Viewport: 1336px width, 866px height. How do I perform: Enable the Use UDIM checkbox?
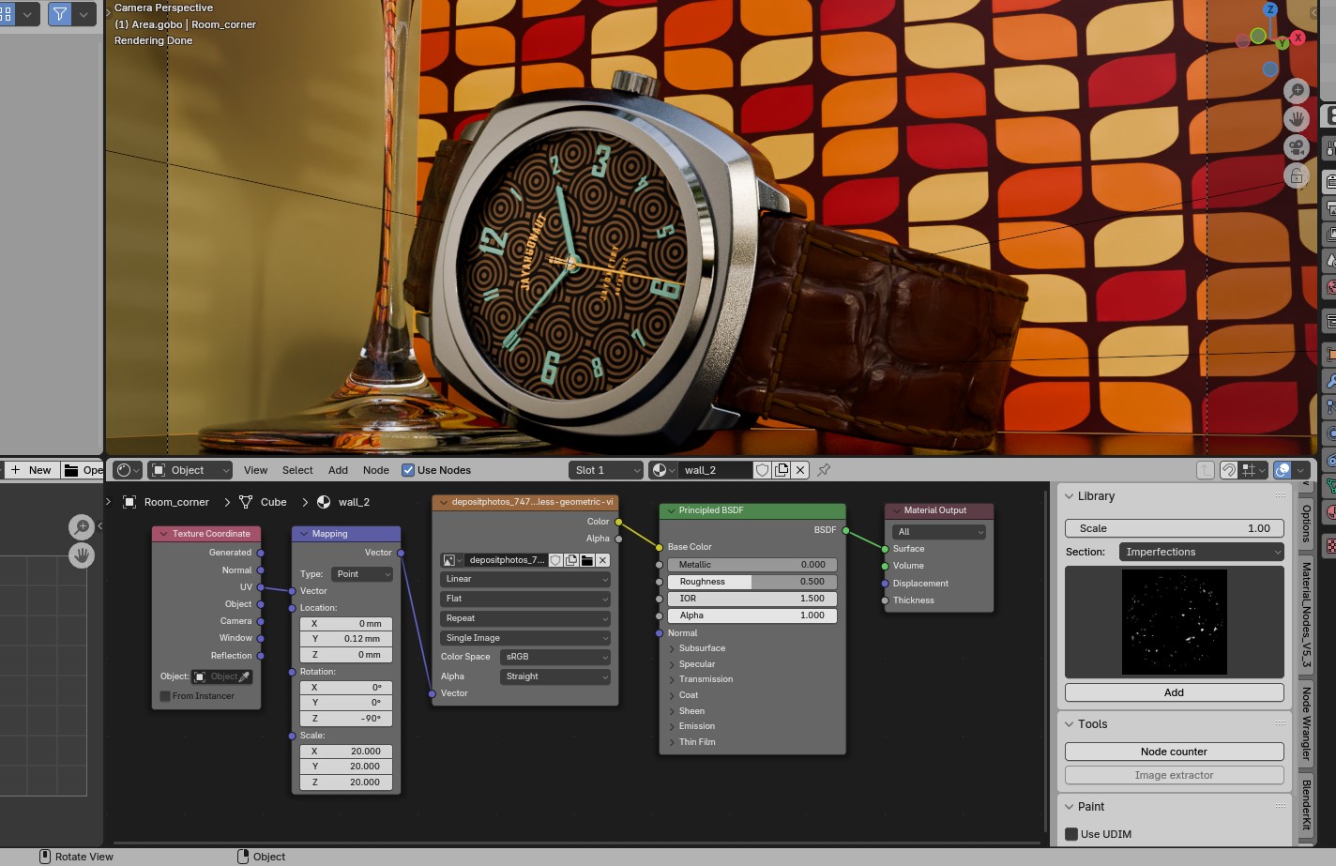point(1071,834)
